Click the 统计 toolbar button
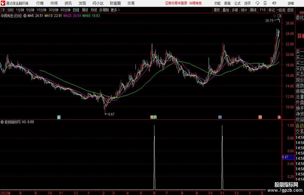 click(x=244, y=10)
